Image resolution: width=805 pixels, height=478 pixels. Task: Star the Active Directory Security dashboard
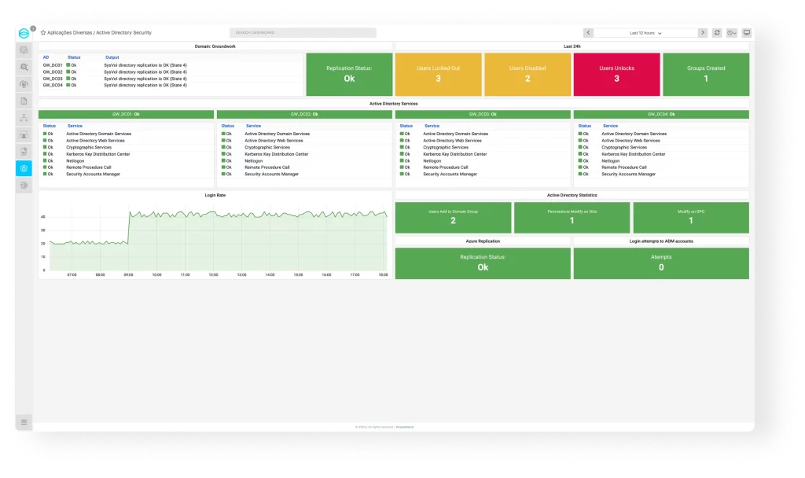[43, 33]
